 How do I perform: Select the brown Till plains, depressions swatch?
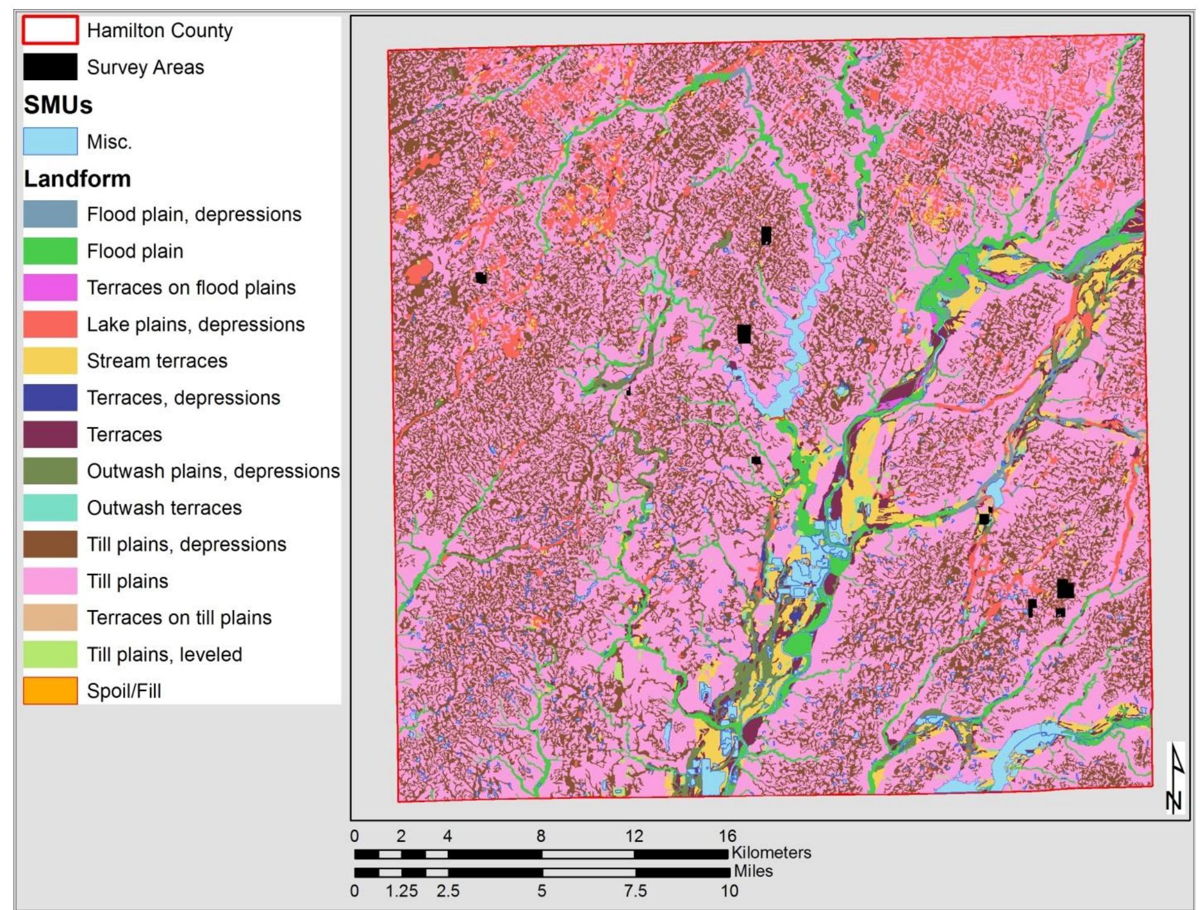click(50, 544)
